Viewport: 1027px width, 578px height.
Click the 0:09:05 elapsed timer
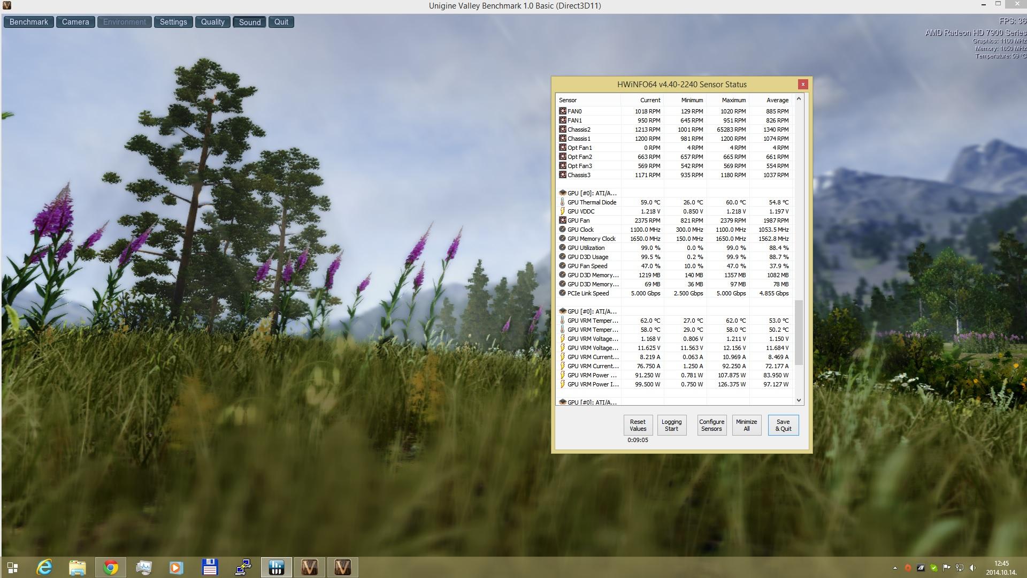(x=638, y=440)
